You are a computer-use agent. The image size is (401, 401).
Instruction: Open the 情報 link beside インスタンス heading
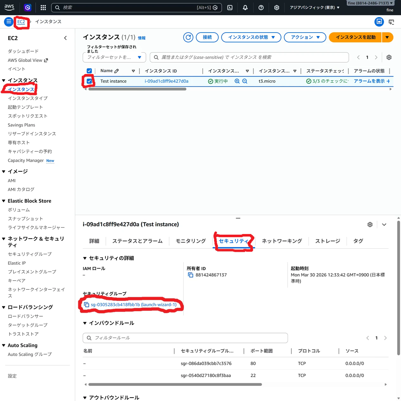142,38
